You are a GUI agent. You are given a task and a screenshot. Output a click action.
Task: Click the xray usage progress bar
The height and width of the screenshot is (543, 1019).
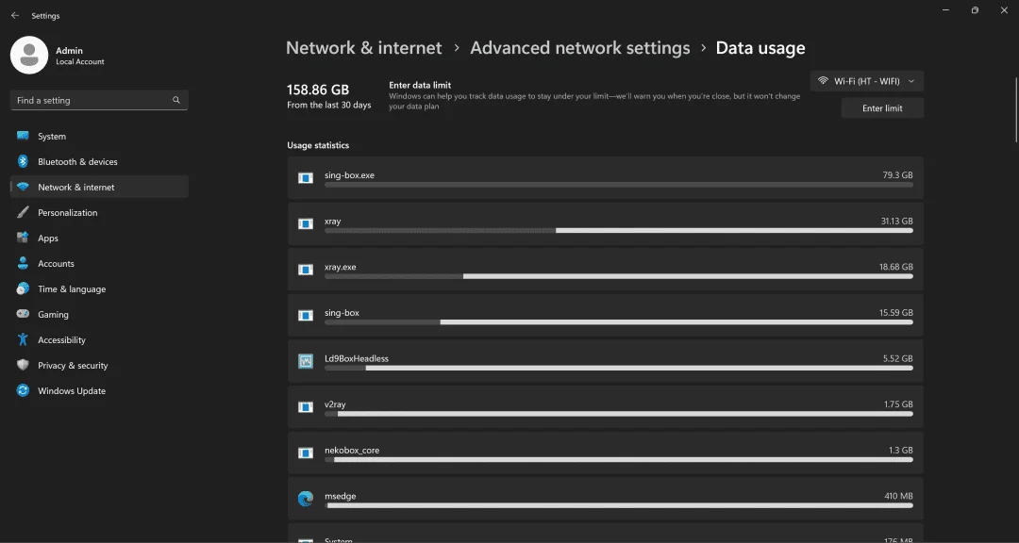point(619,231)
